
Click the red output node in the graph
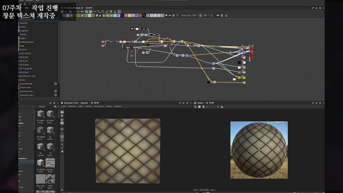tap(251, 52)
